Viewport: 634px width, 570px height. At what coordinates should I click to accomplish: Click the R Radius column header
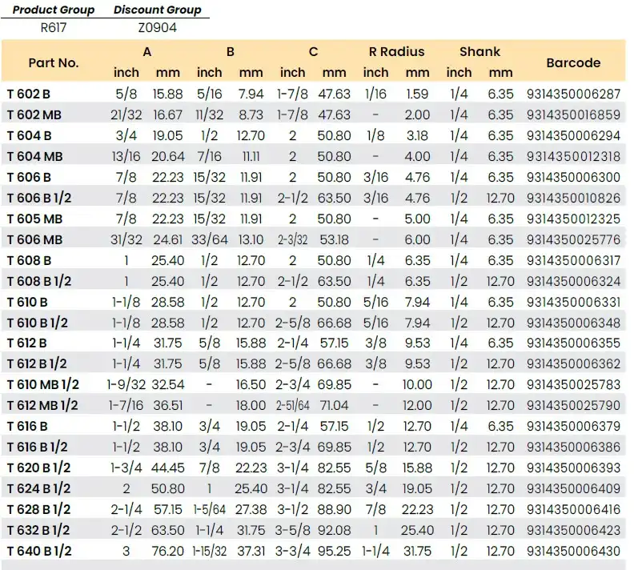[396, 52]
